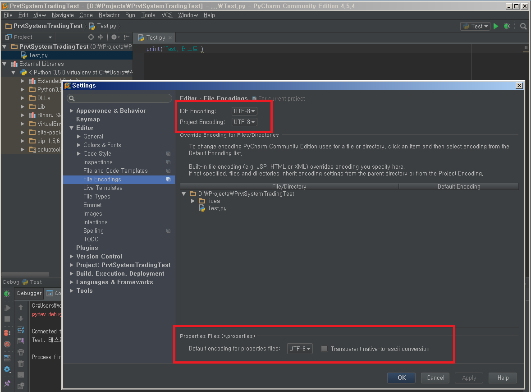Viewport: 531px width, 392px height.
Task: Click the console Up arrow icon
Action: pyautogui.click(x=21, y=307)
